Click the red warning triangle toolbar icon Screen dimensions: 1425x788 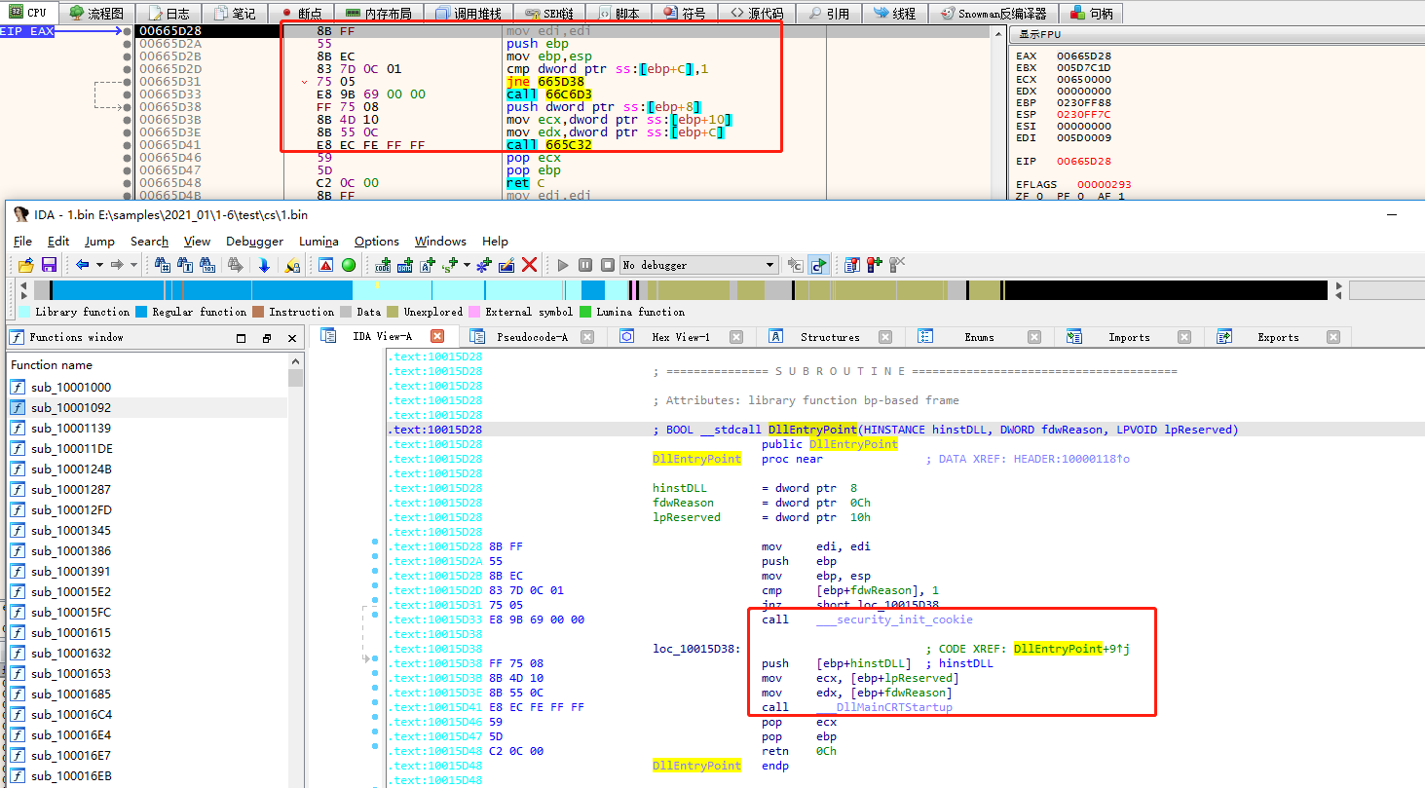pos(325,265)
